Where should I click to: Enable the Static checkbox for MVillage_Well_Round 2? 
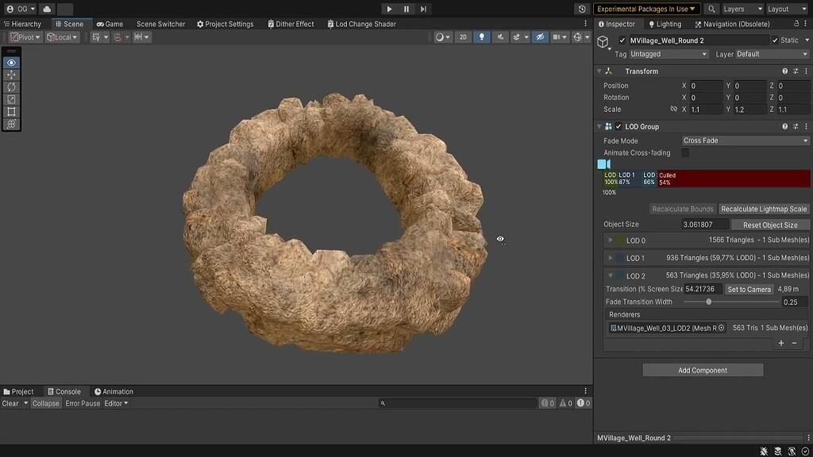(774, 40)
